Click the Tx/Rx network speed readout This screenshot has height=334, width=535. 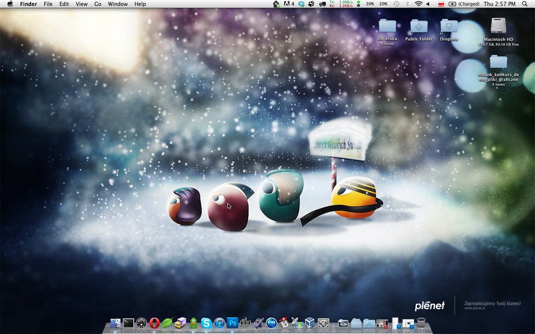341,4
